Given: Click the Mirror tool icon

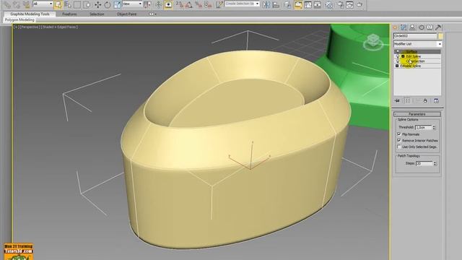Looking at the screenshot, I should (266, 4).
